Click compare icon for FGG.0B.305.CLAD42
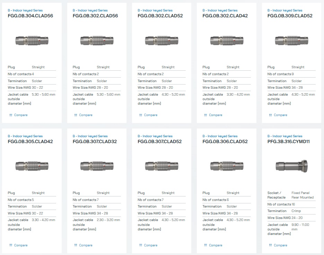The image size is (324, 255). tap(10, 245)
